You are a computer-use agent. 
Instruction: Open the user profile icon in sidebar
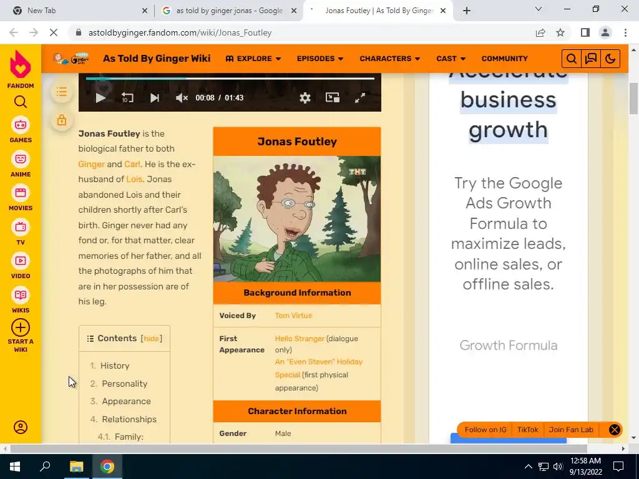point(21,427)
